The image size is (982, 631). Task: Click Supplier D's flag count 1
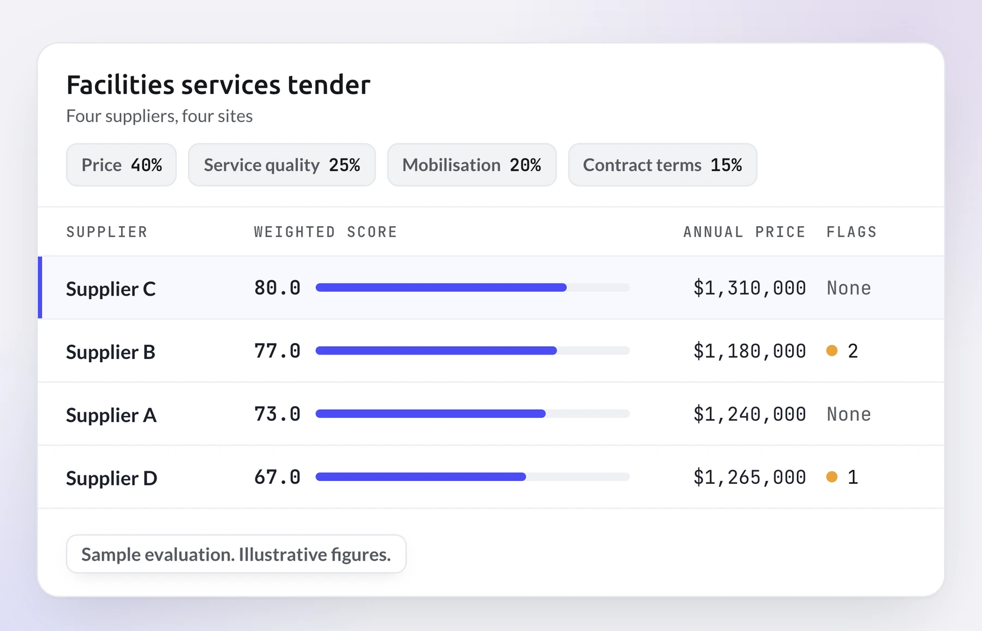coord(853,478)
